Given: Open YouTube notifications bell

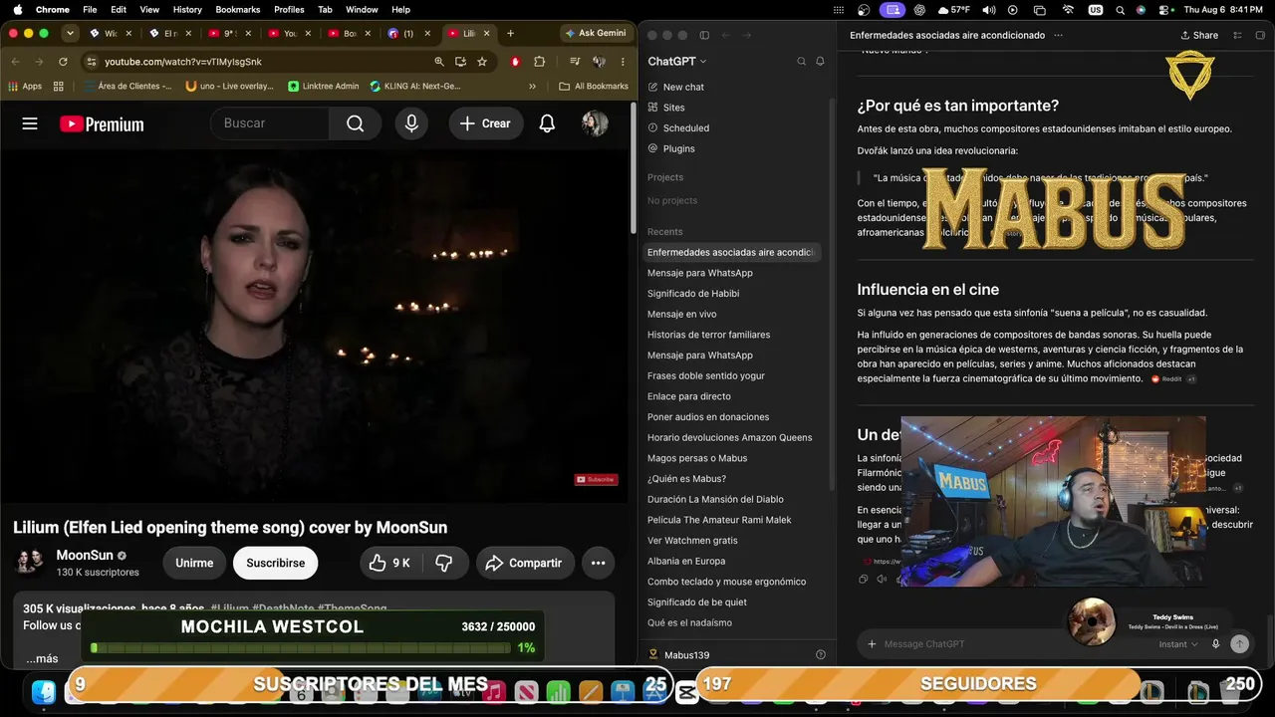Looking at the screenshot, I should coord(547,123).
